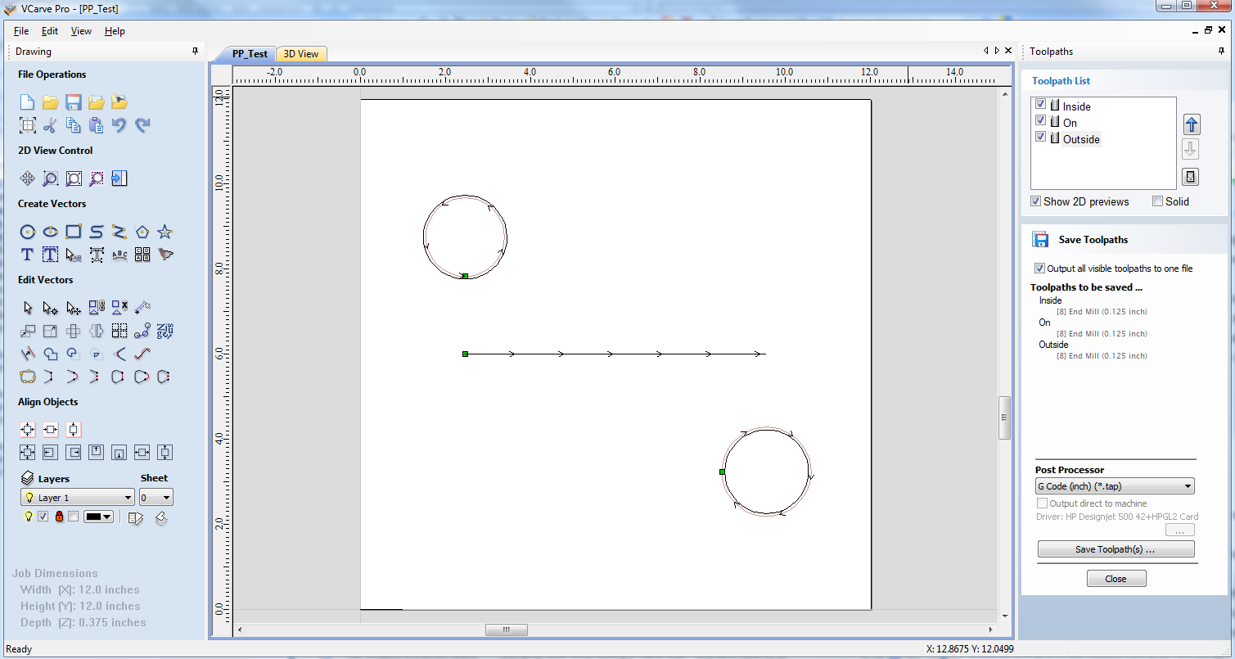Select the Draw Ellipse tool

[50, 232]
